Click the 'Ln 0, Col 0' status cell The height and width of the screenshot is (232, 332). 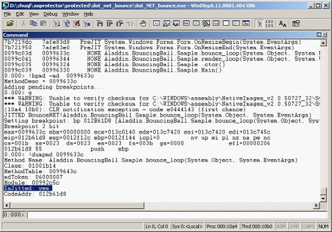[x=157, y=227]
